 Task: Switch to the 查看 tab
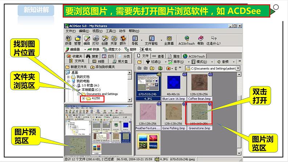(x=158, y=56)
